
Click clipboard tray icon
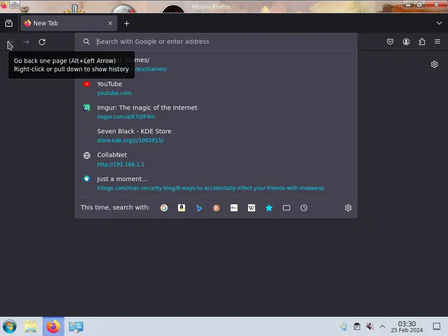357,326
